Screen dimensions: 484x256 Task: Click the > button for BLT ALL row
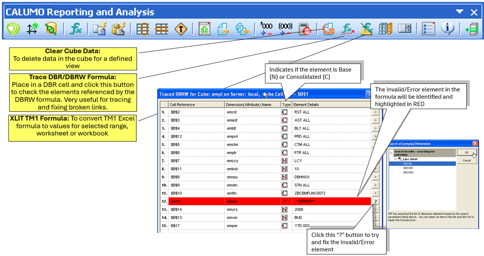pyautogui.click(x=375, y=128)
